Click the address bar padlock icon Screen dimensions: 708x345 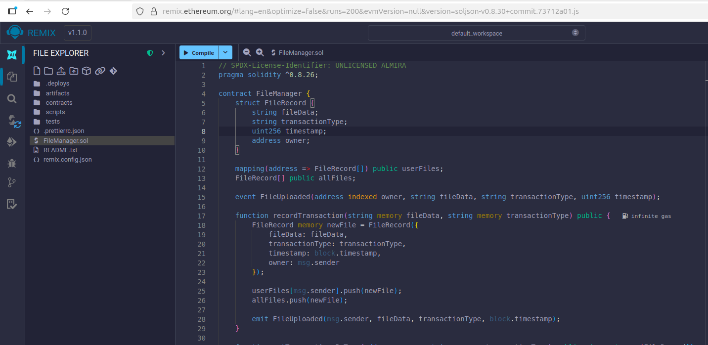click(x=153, y=11)
